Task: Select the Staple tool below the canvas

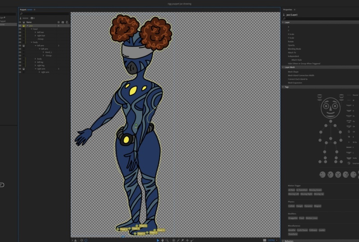Action: click(192, 240)
